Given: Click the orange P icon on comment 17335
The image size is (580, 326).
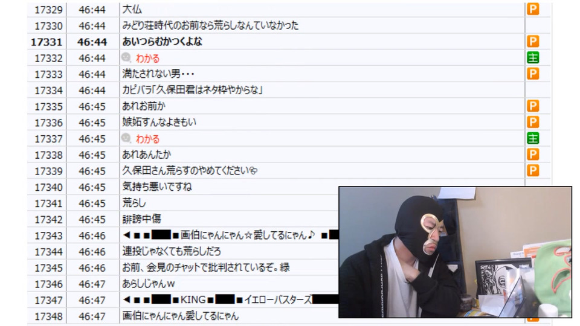Looking at the screenshot, I should [533, 106].
